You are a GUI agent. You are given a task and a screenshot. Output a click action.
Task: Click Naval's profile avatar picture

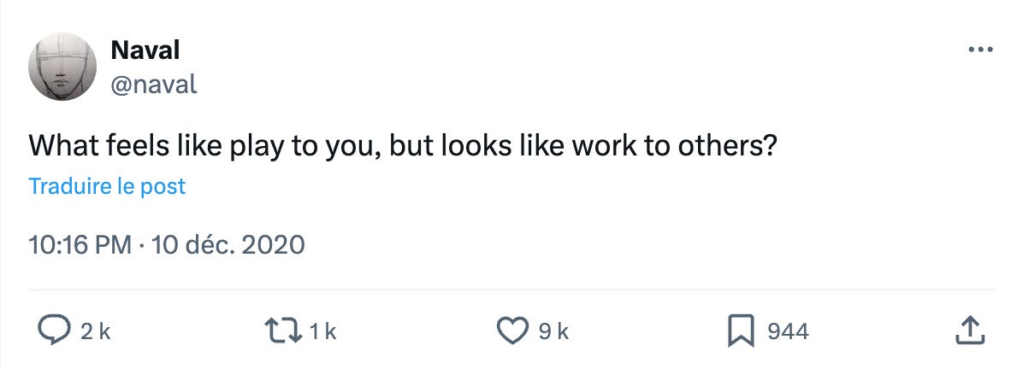(62, 67)
